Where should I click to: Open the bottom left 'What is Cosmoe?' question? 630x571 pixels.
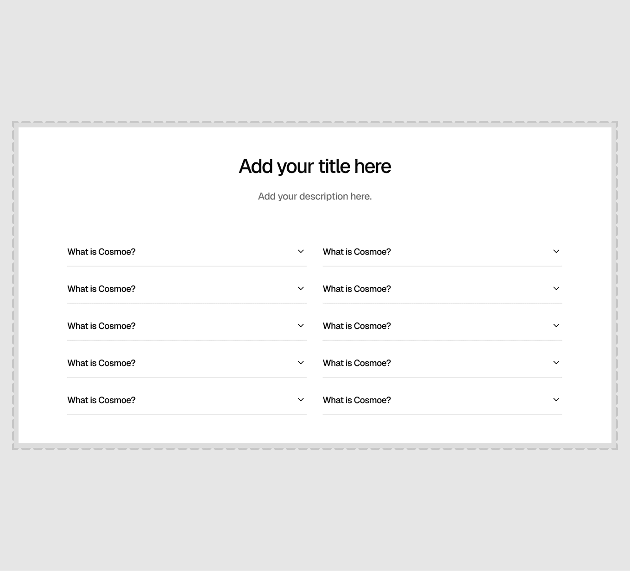click(x=101, y=400)
